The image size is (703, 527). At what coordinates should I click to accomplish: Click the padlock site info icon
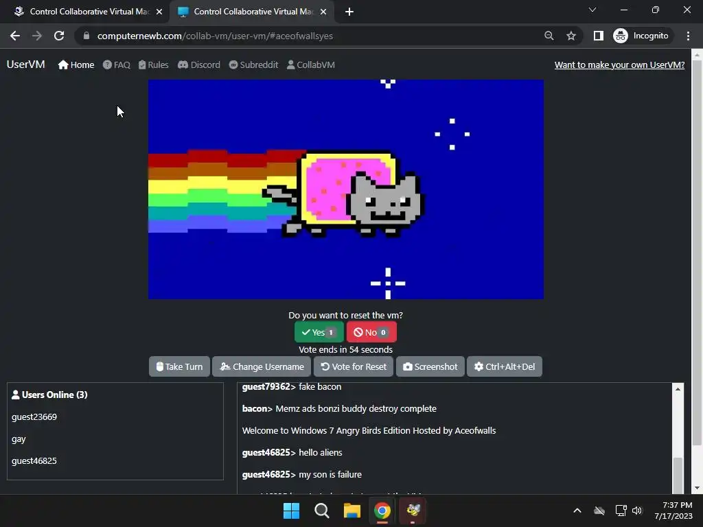(x=87, y=36)
